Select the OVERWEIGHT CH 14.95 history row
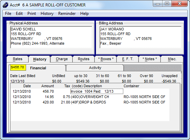This screenshot has width=190, height=140. click(x=90, y=97)
